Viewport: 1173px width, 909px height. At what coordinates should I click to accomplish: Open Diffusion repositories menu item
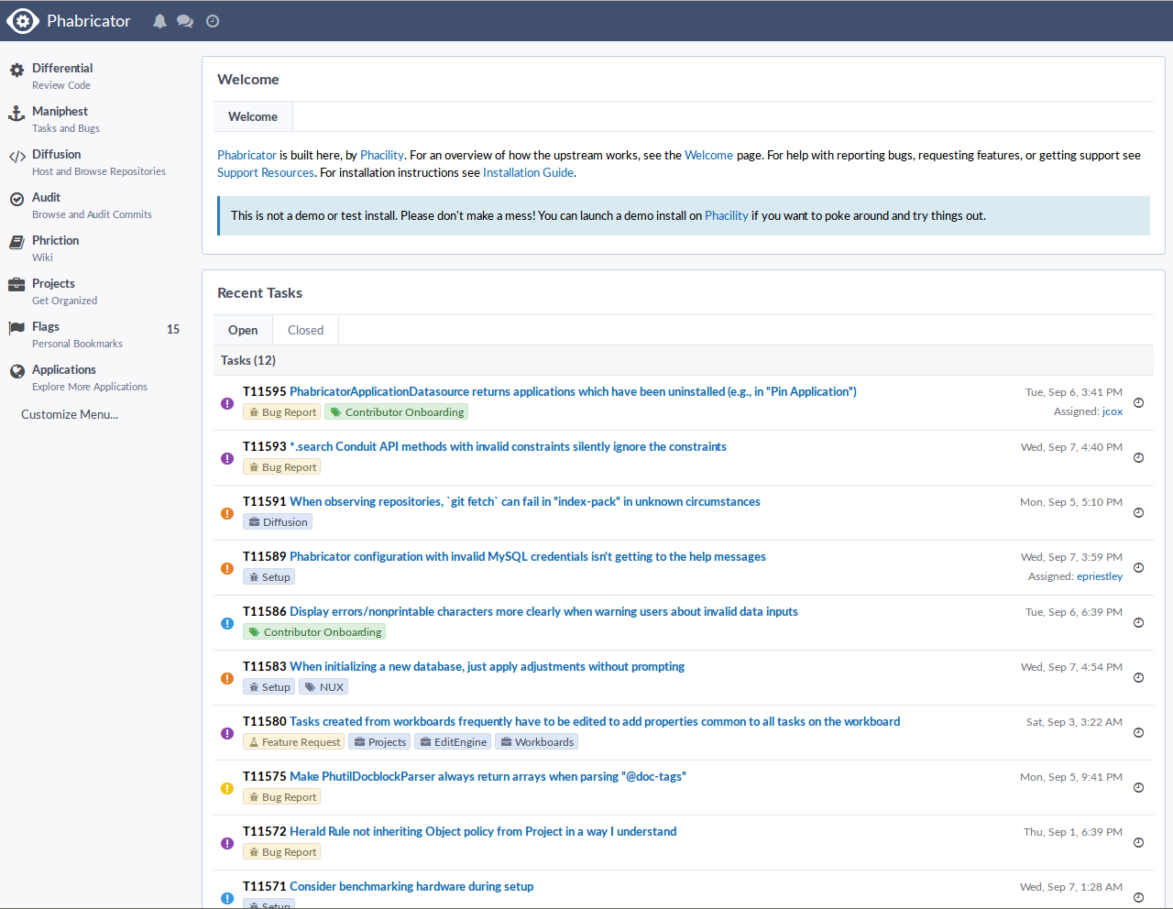click(99, 162)
